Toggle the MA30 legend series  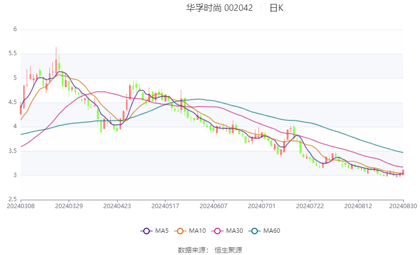[x=227, y=231]
